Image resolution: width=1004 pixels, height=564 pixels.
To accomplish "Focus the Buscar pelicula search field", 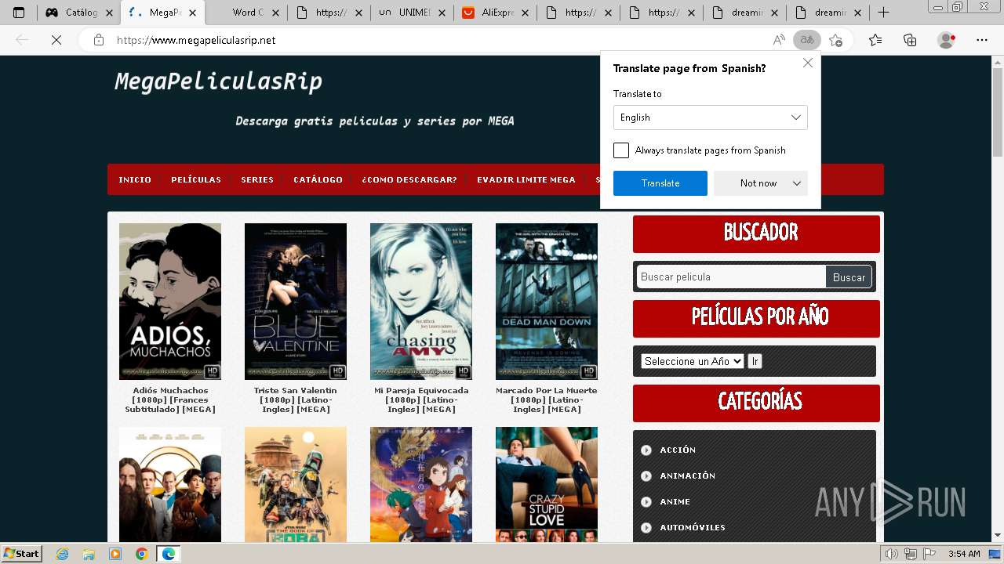I will pos(731,277).
